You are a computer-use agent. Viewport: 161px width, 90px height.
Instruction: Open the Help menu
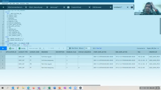(x=27, y=3)
